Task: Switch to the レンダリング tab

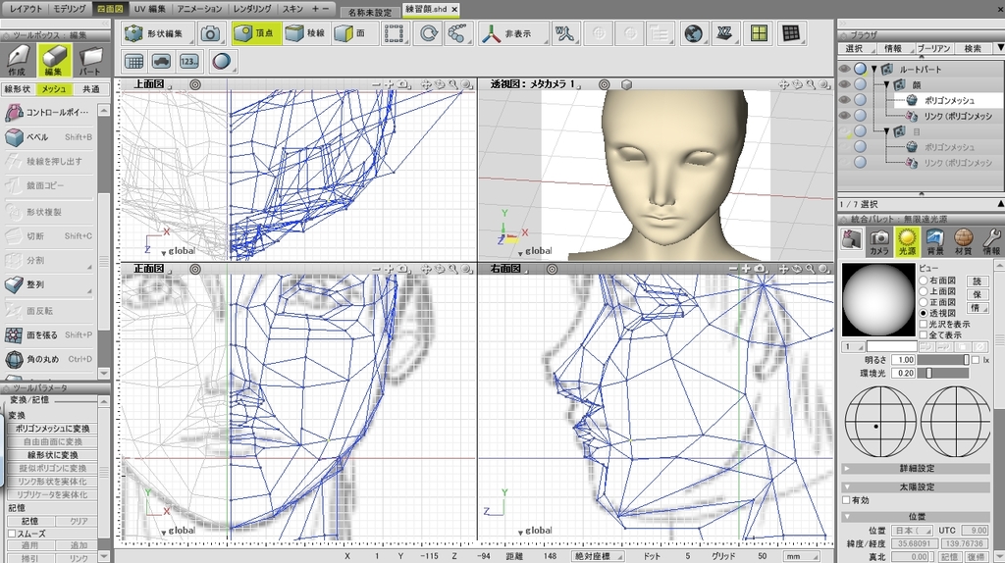Action: (x=252, y=8)
